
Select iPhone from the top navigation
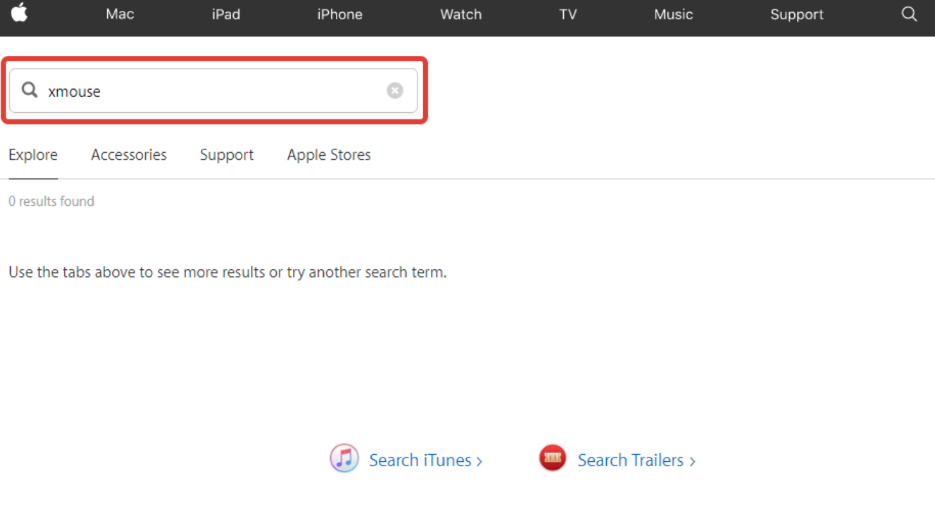click(340, 14)
